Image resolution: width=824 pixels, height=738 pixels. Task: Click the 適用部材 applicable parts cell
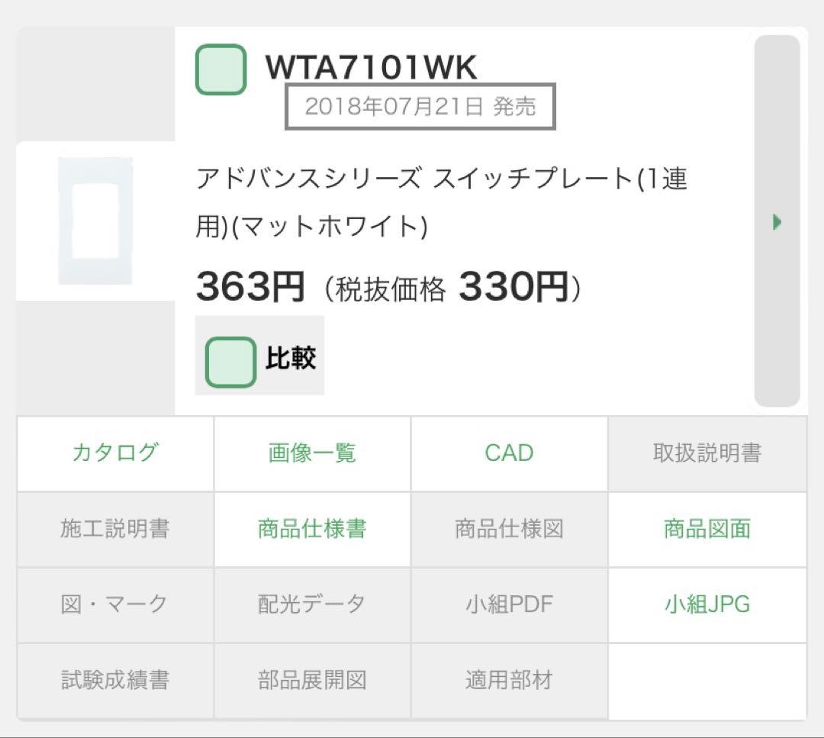coord(509,678)
